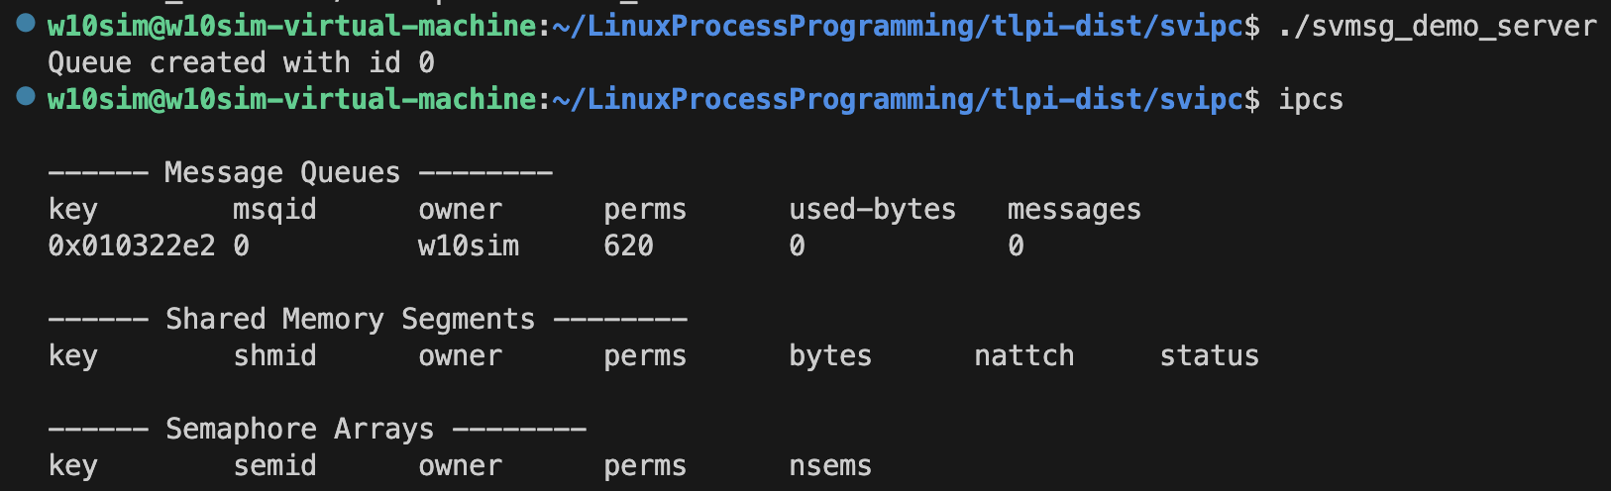Click the ./svmsg_demo_server command text
This screenshot has width=1611, height=491.
(1437, 26)
